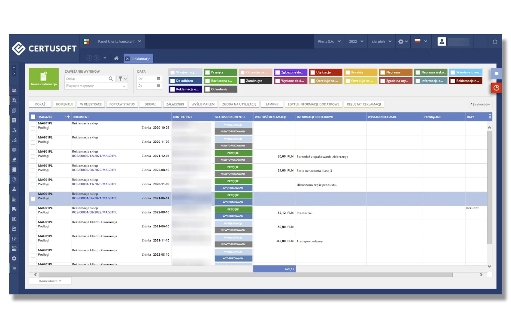
Task: Open the sierpień month dropdown
Action: click(381, 41)
